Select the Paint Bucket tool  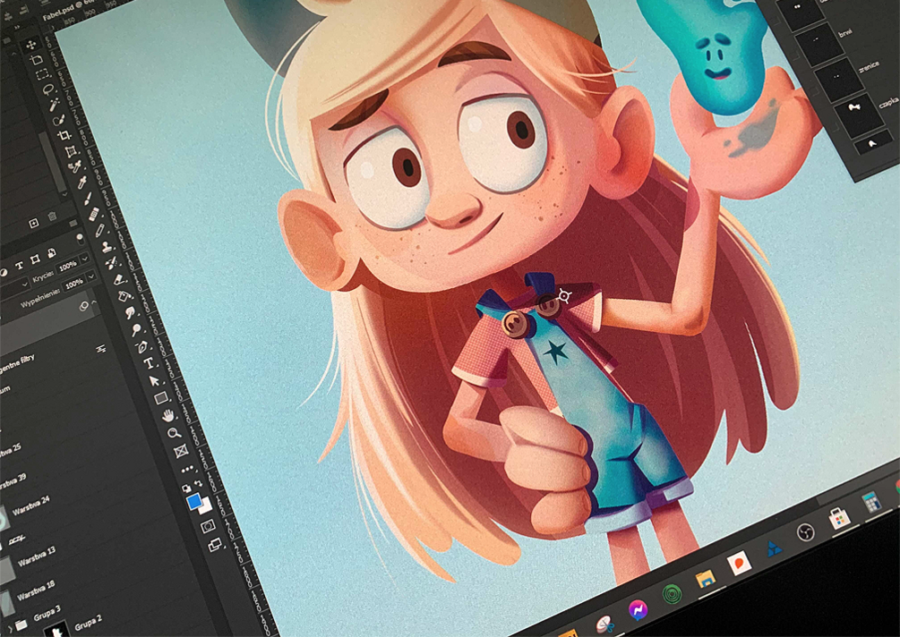[124, 296]
